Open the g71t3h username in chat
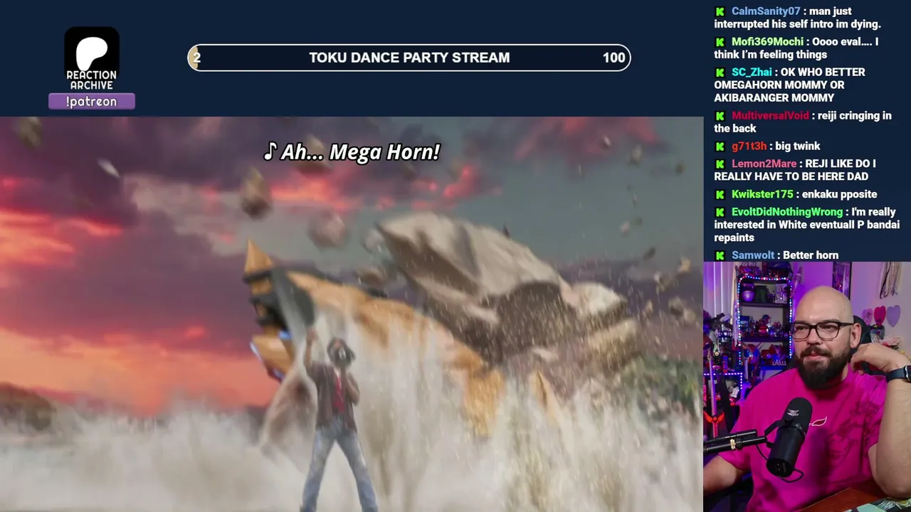 click(749, 146)
